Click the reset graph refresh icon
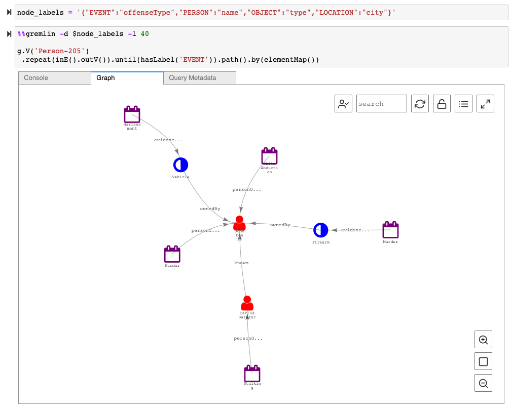Image resolution: width=511 pixels, height=410 pixels. coord(420,104)
